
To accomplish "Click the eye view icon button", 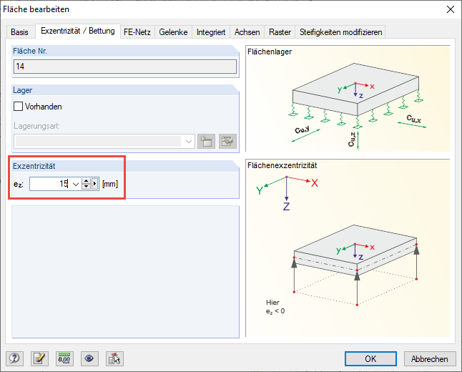I will coord(89,358).
